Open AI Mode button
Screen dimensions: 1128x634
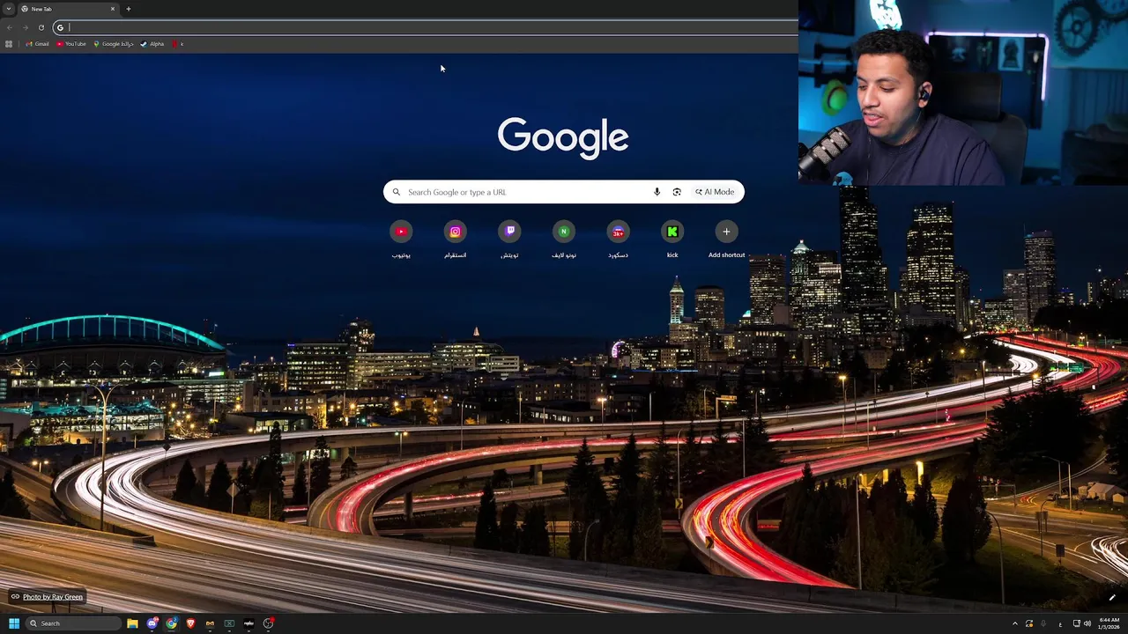pos(715,192)
